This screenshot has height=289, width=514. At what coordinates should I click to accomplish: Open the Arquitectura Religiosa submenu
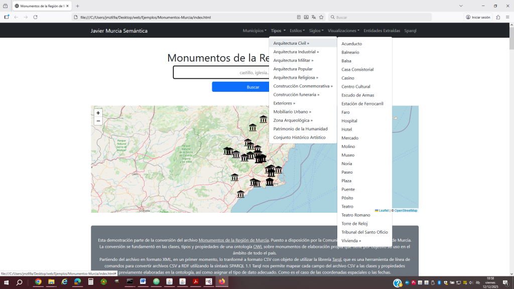[296, 77]
